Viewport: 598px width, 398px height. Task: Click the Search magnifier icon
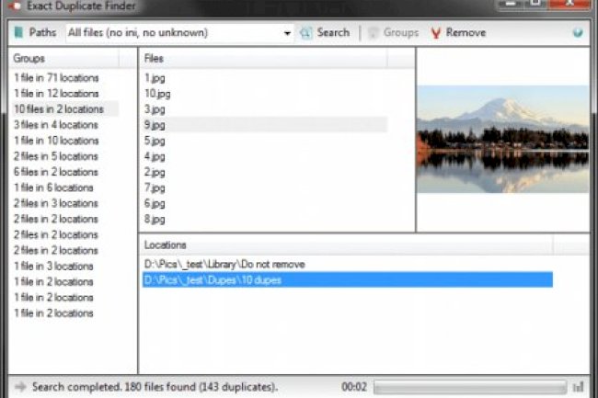305,33
